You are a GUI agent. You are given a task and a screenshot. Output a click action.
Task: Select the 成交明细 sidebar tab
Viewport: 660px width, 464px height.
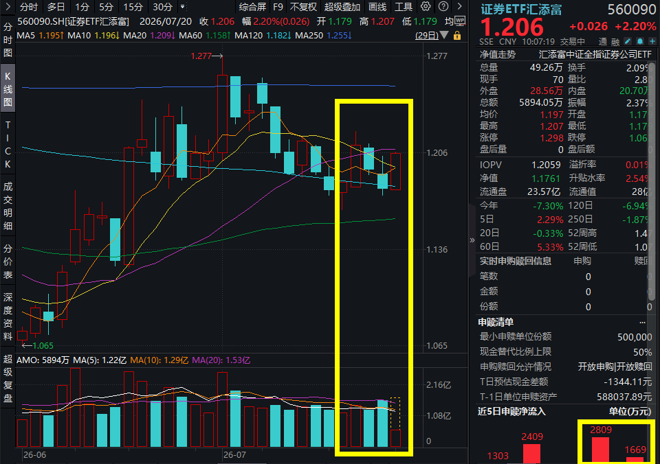pyautogui.click(x=8, y=206)
